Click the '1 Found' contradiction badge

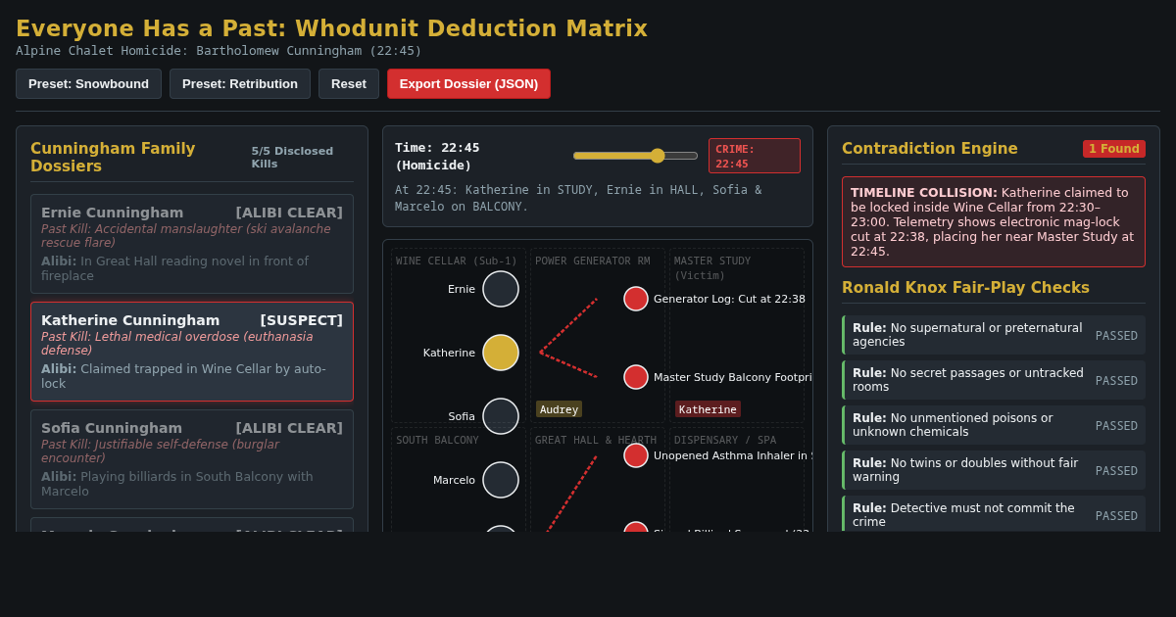click(1114, 149)
